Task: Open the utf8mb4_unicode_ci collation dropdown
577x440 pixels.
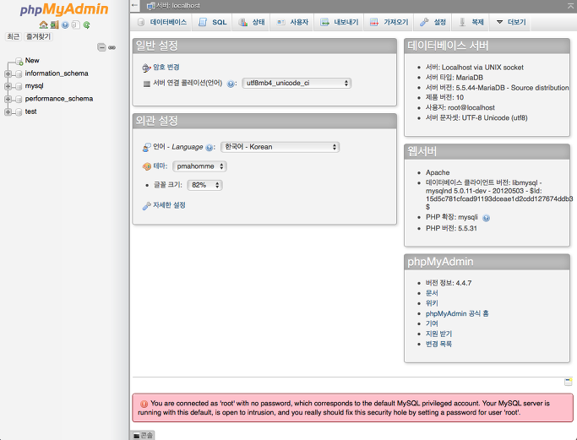Action: click(297, 83)
